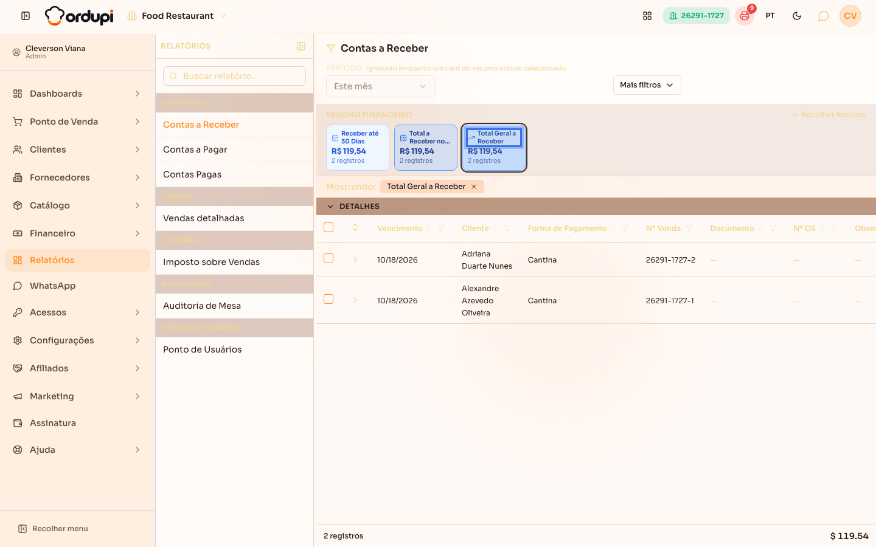Open the Mais filtros dropdown

coord(647,85)
